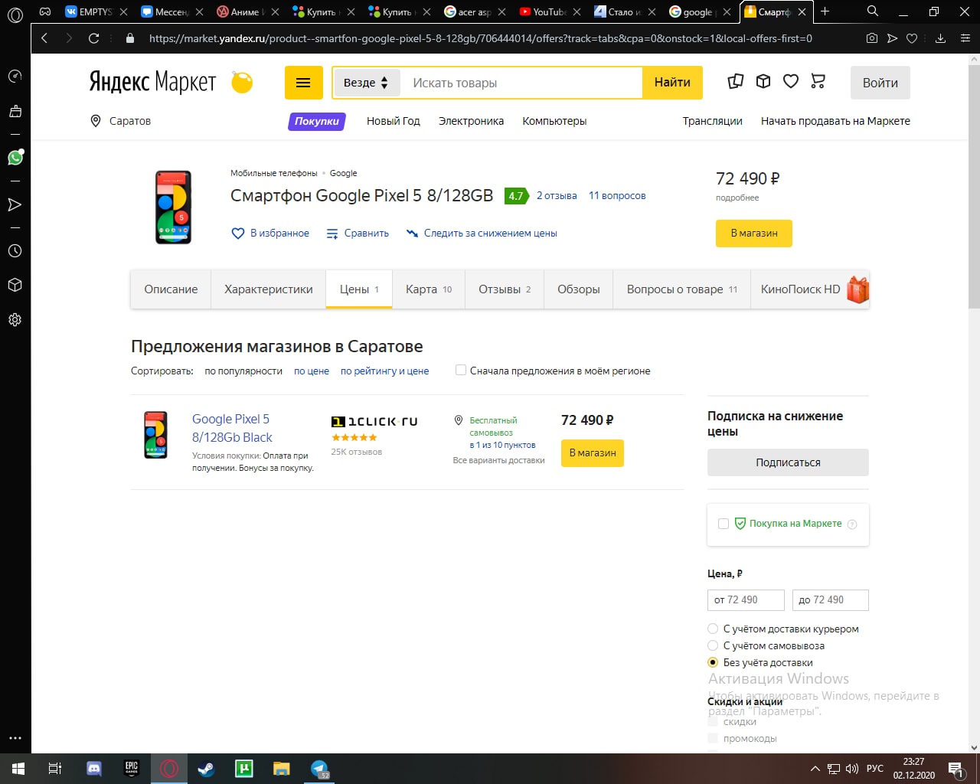980x784 pixels.
Task: Sort offers 'по рейтингу и цене'
Action: 384,371
